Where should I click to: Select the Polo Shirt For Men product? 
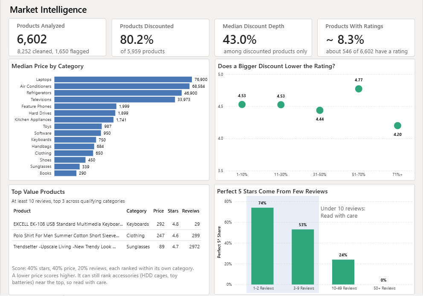coord(66,236)
